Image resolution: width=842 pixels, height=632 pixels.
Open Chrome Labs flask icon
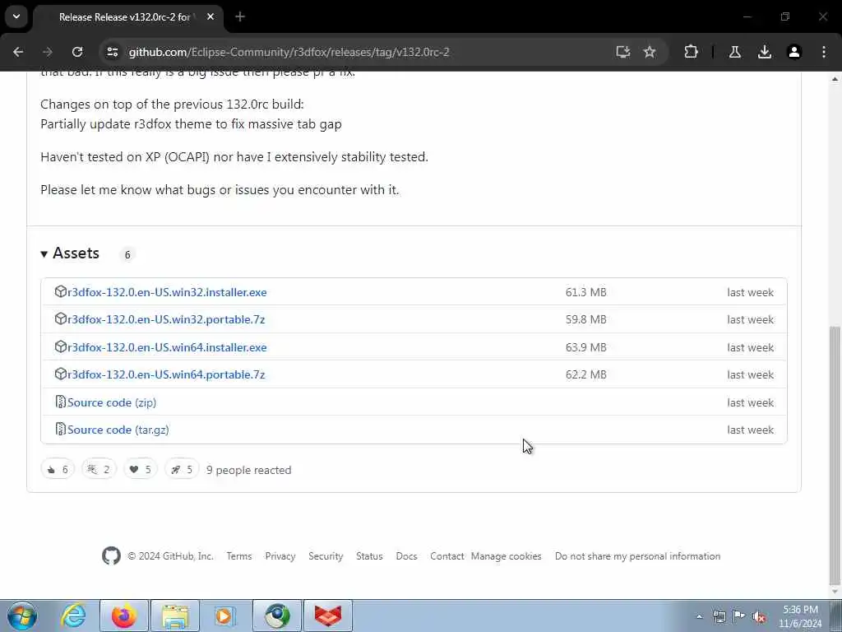[734, 52]
